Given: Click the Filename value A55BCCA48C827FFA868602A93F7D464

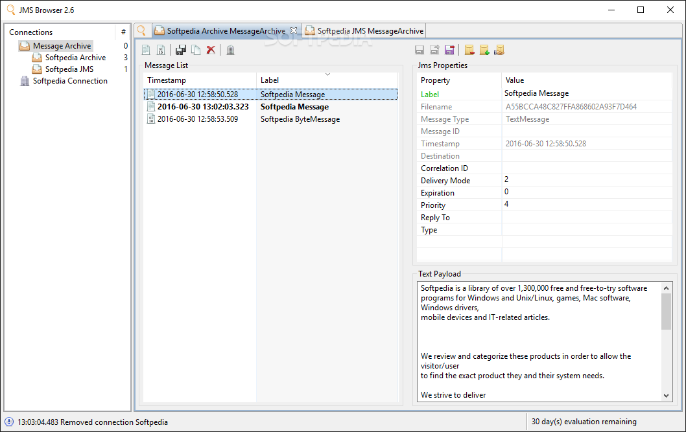Looking at the screenshot, I should [571, 107].
